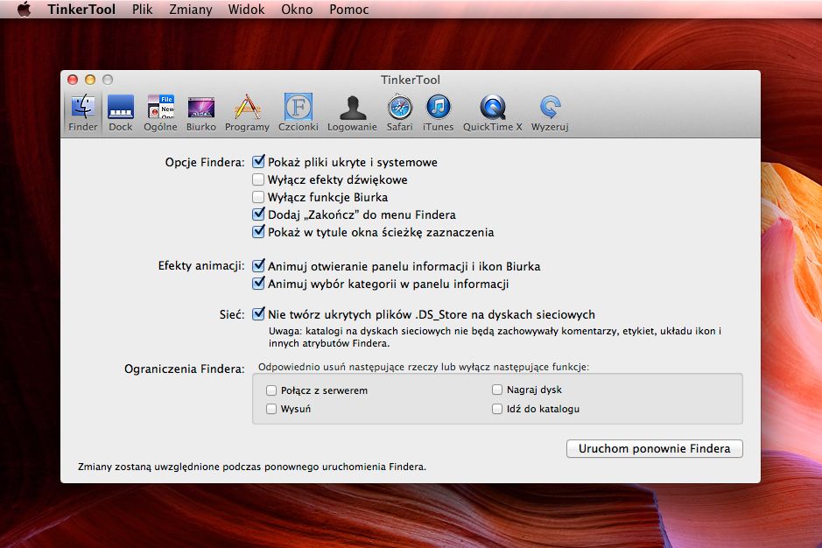The image size is (822, 548).
Task: Open the Widok menu
Action: pos(246,10)
